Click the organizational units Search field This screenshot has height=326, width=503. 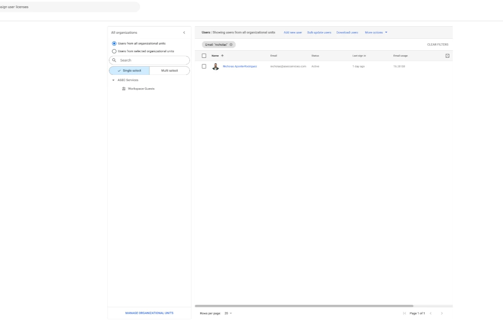[x=149, y=60]
